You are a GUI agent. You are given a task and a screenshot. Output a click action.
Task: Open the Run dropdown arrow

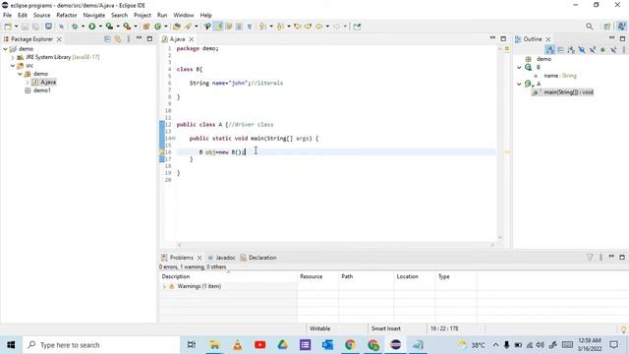coord(100,27)
